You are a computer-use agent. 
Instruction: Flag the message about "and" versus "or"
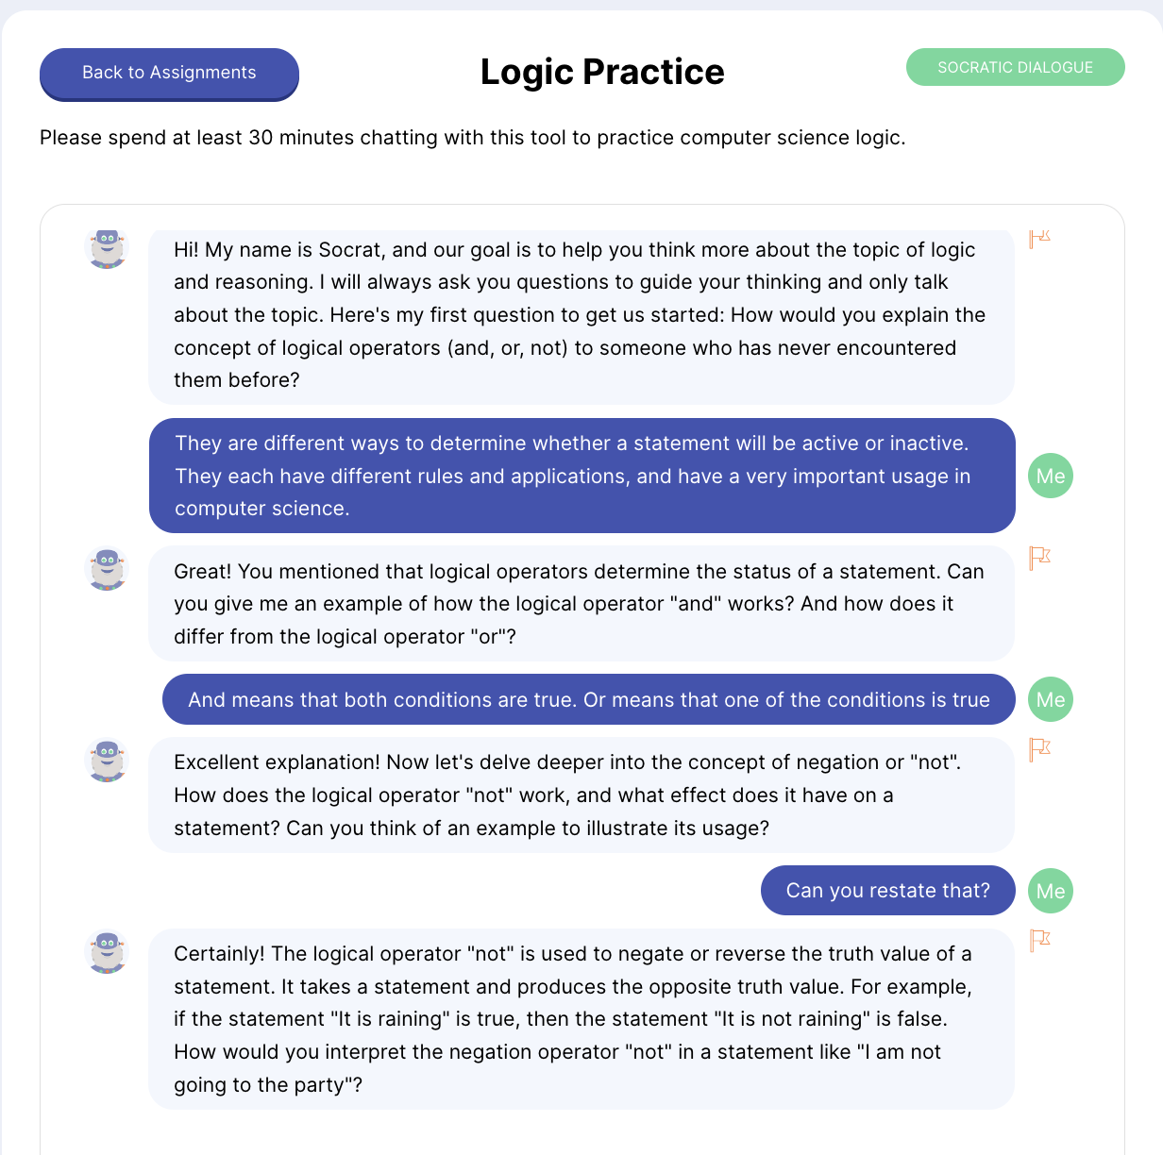click(x=1039, y=558)
